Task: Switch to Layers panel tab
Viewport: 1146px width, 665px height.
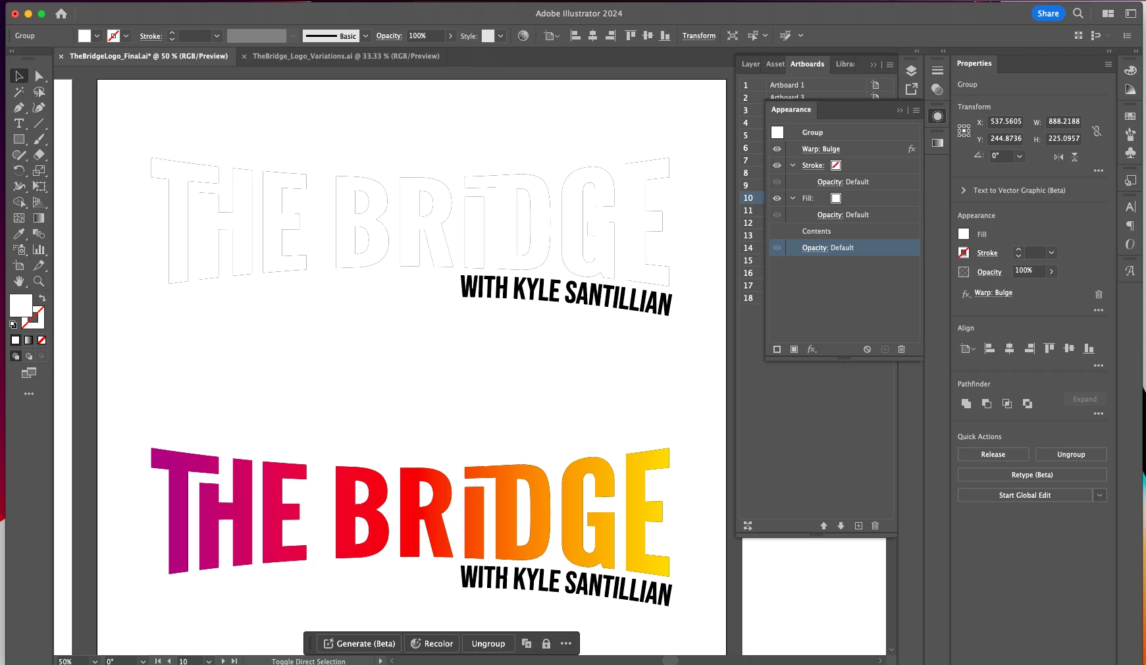Action: (x=750, y=65)
